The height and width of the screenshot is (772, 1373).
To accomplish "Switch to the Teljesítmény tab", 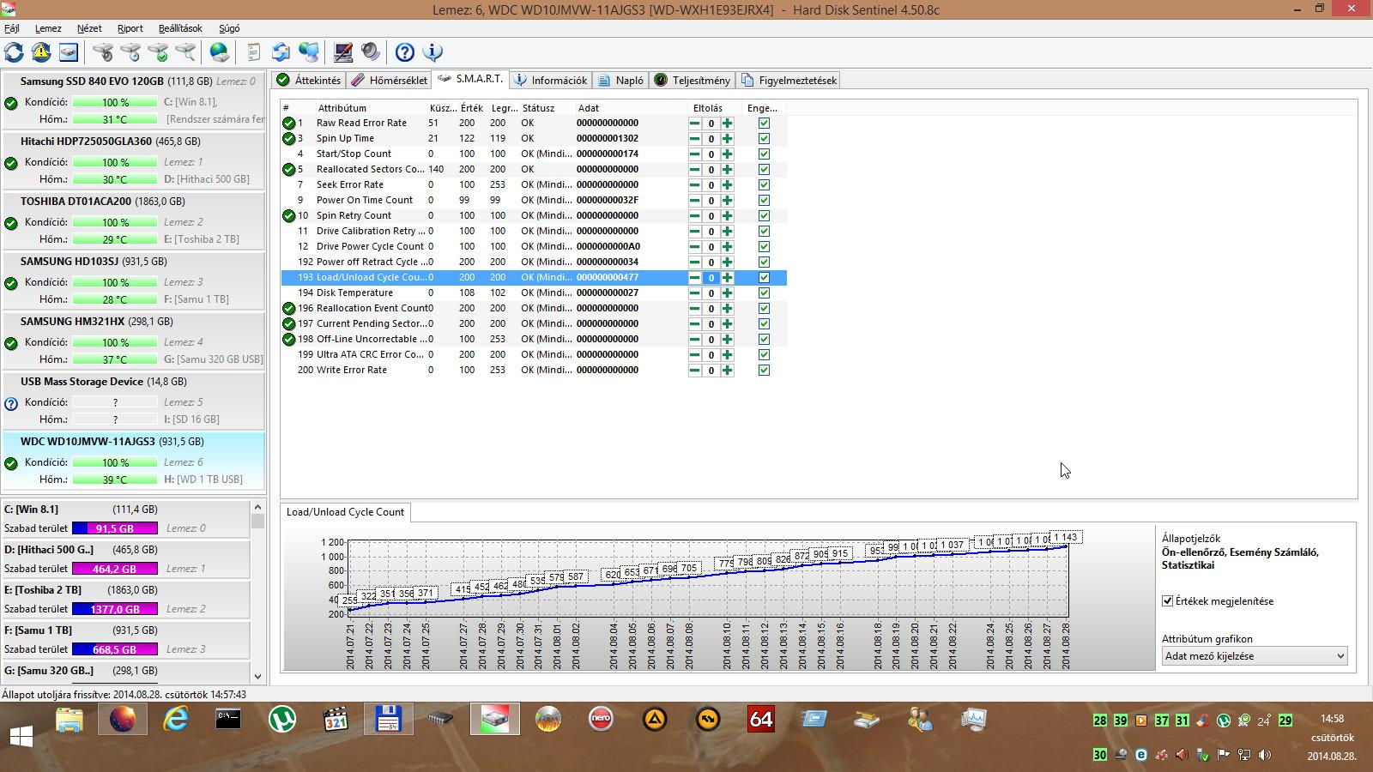I will [x=693, y=80].
